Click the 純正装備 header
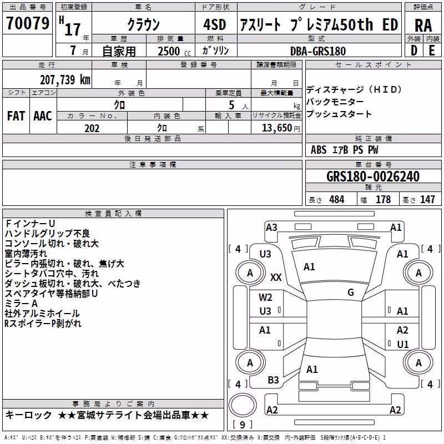 click(x=373, y=138)
